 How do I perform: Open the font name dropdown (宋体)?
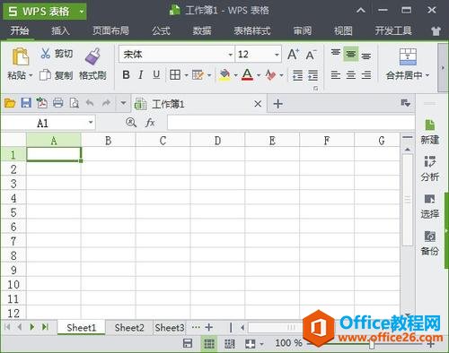(x=231, y=55)
